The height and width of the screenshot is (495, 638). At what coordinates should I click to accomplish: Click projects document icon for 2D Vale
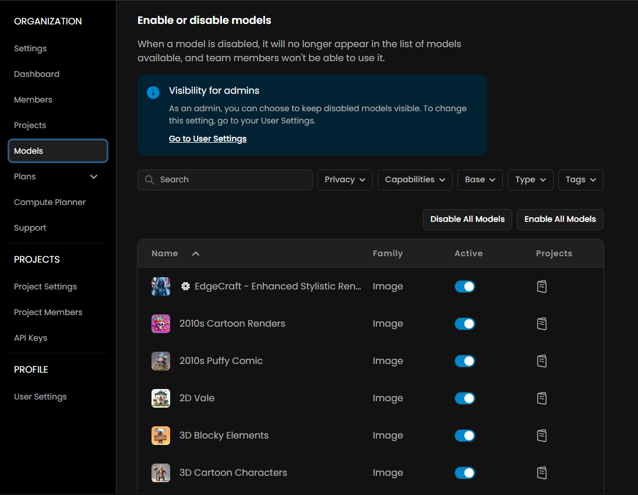[x=541, y=398]
